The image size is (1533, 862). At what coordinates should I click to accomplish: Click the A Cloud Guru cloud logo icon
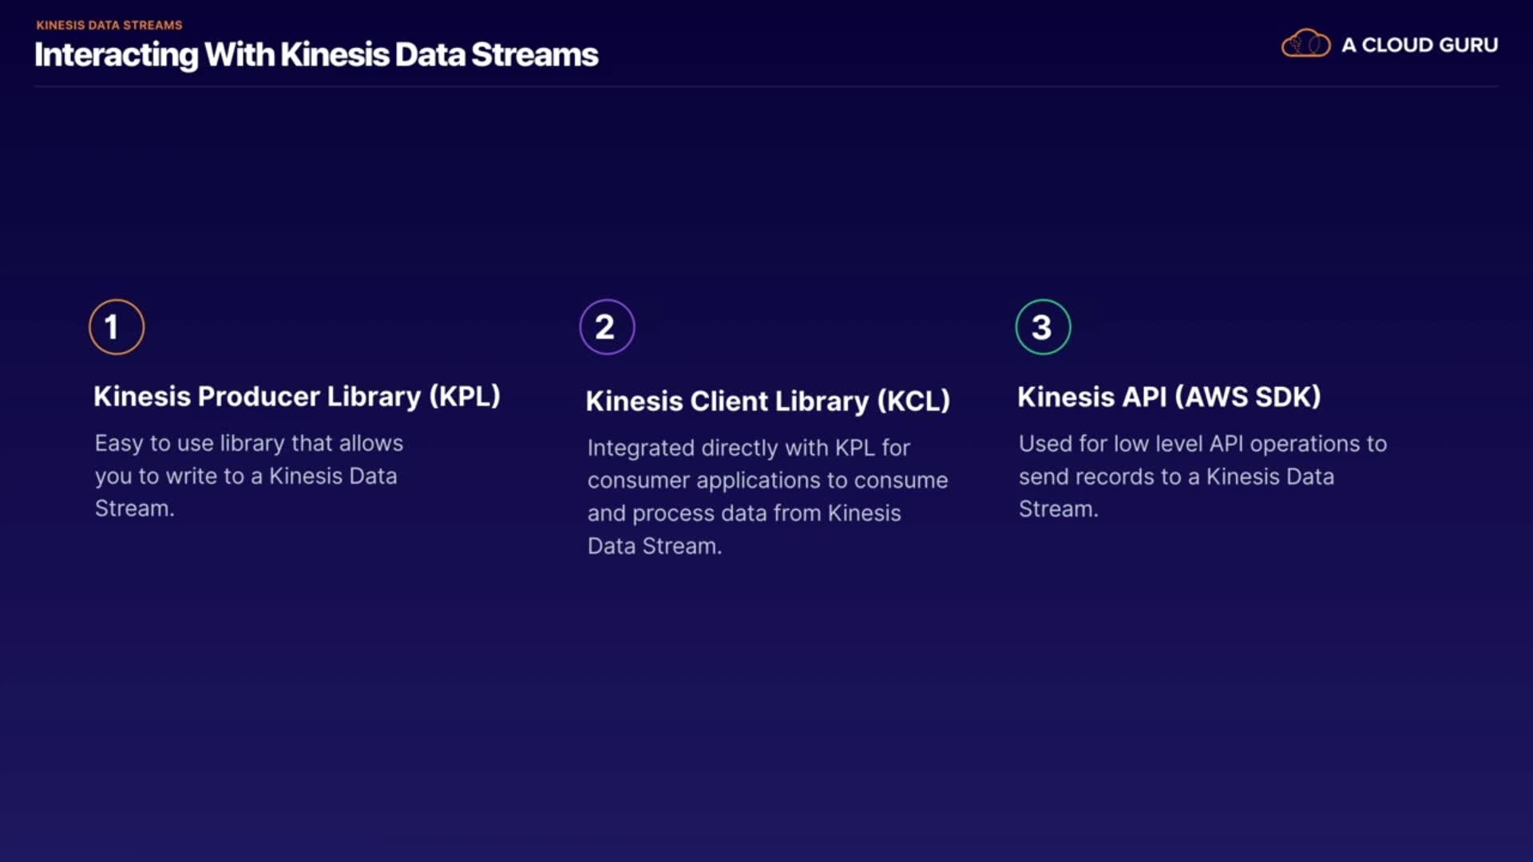pyautogui.click(x=1305, y=44)
